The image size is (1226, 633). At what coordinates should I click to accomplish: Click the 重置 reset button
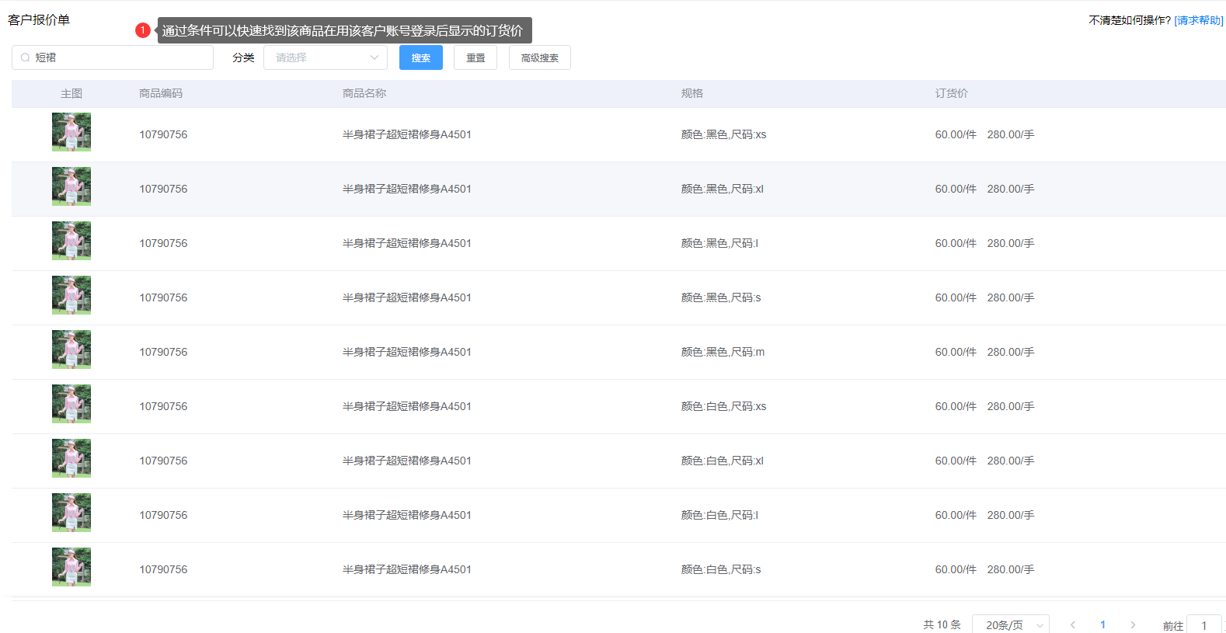coord(475,57)
